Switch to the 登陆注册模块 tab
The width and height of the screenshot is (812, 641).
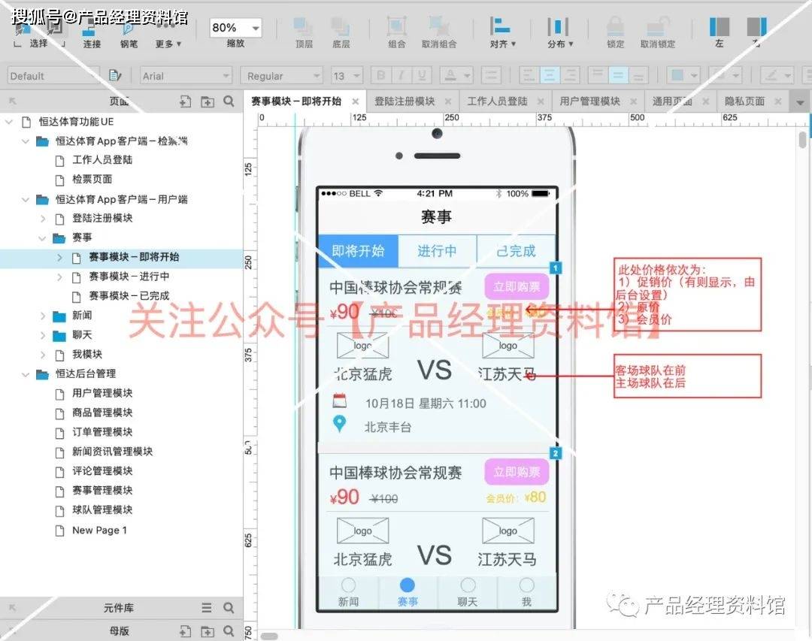406,99
